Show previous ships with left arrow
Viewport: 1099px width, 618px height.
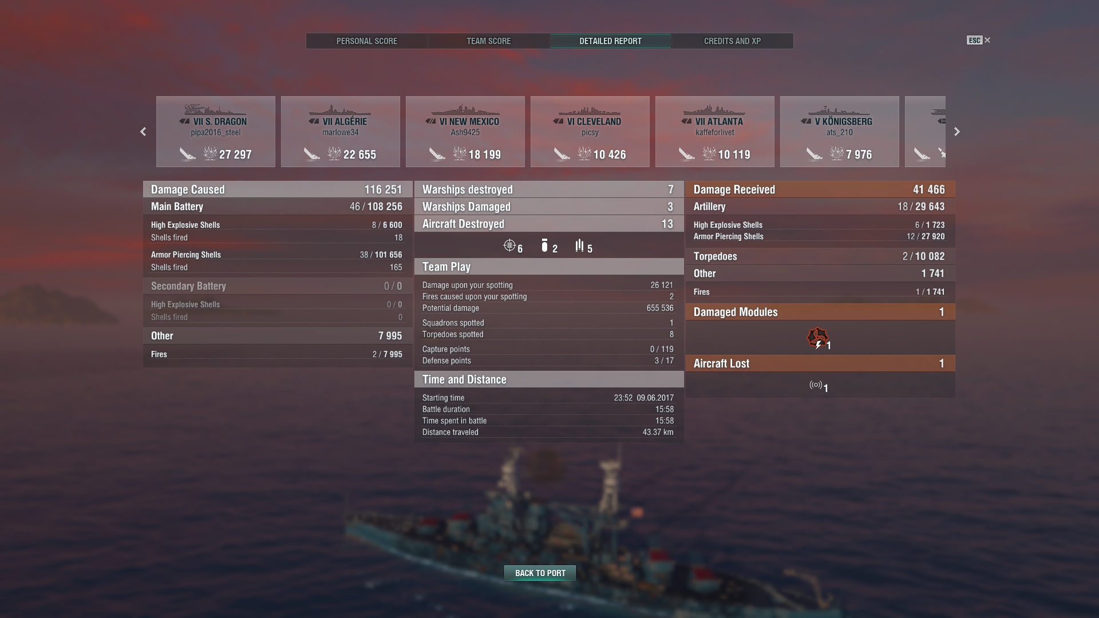click(143, 132)
